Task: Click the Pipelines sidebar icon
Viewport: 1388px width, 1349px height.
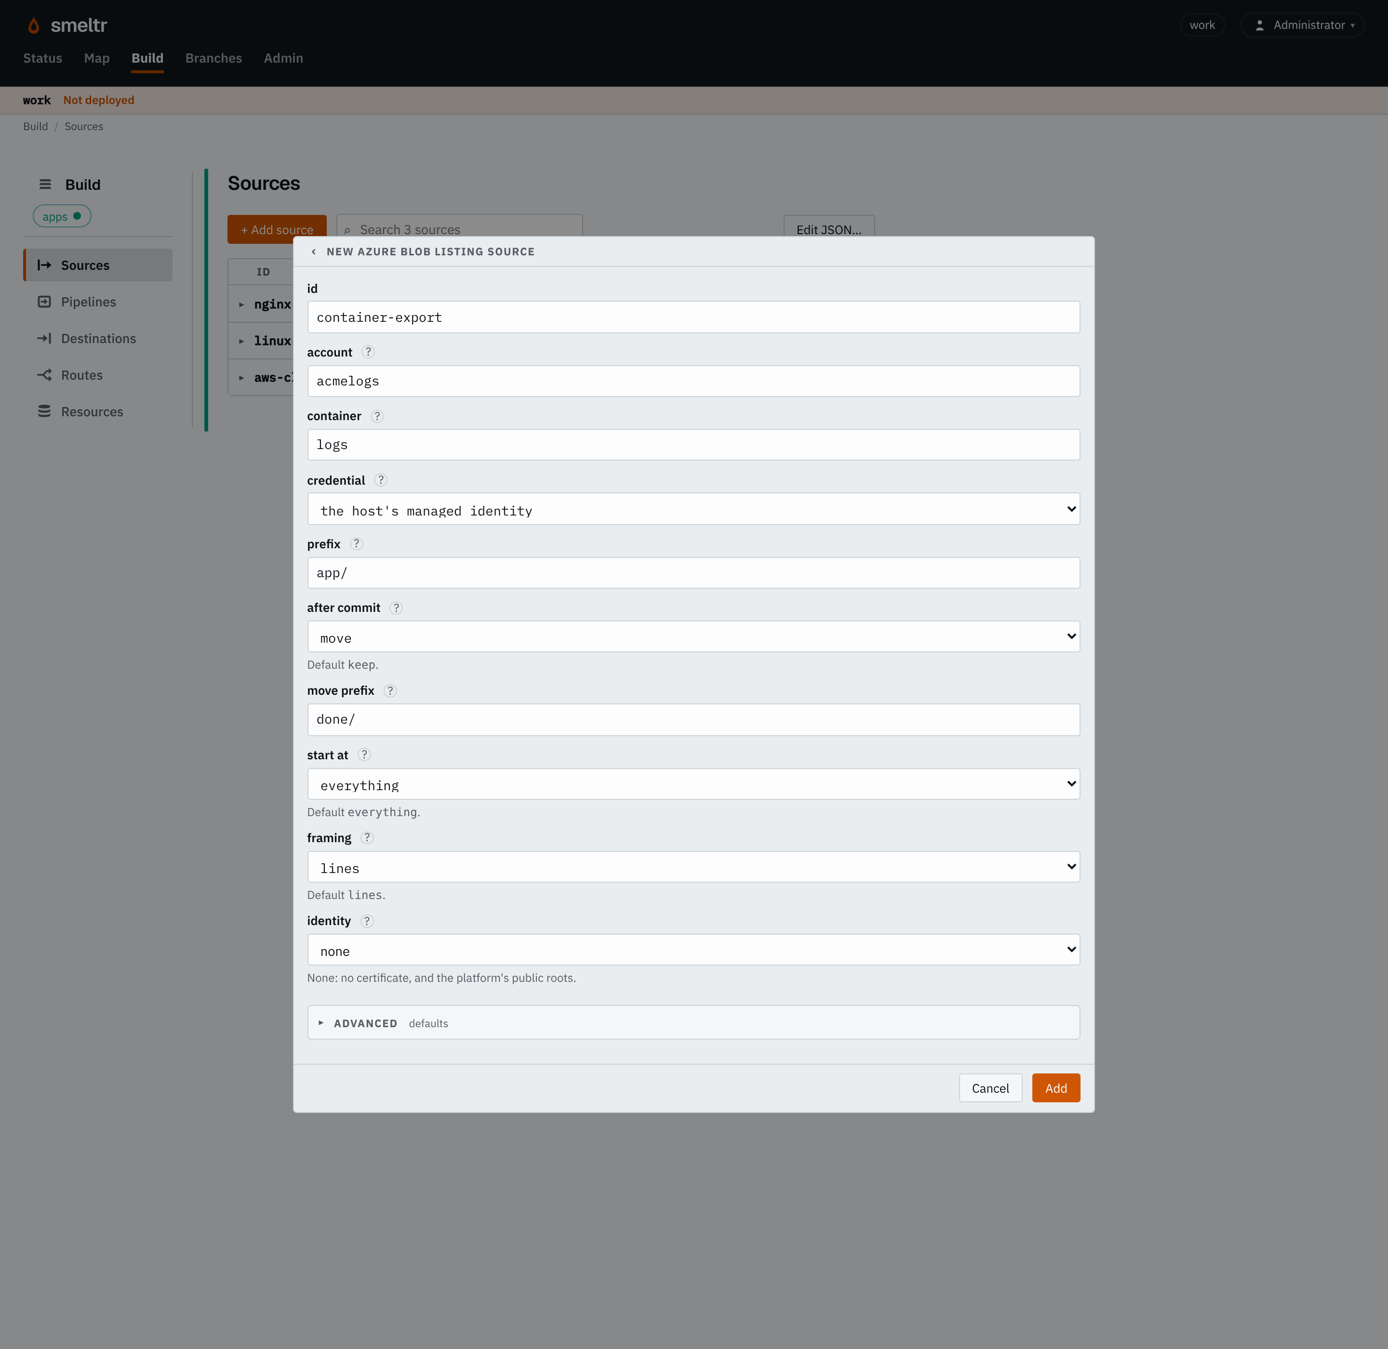Action: tap(44, 302)
